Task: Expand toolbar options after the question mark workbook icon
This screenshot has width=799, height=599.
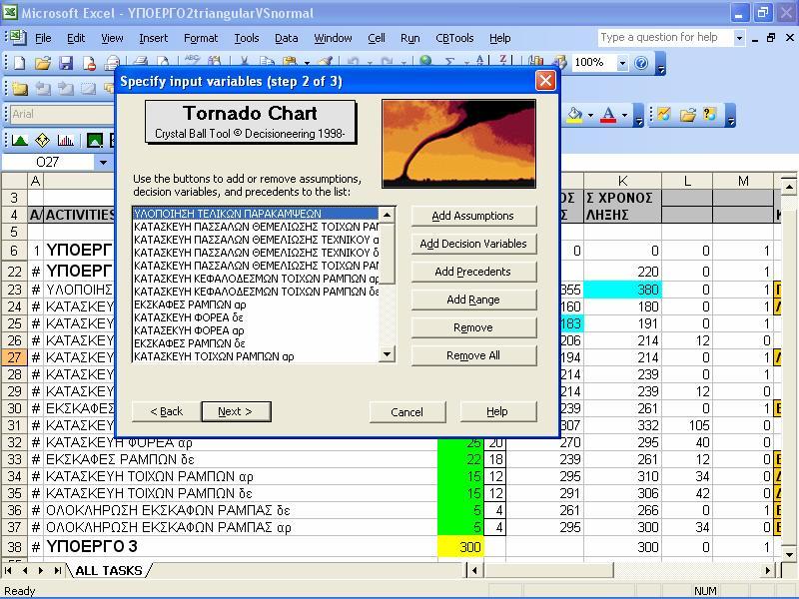Action: pyautogui.click(x=731, y=117)
